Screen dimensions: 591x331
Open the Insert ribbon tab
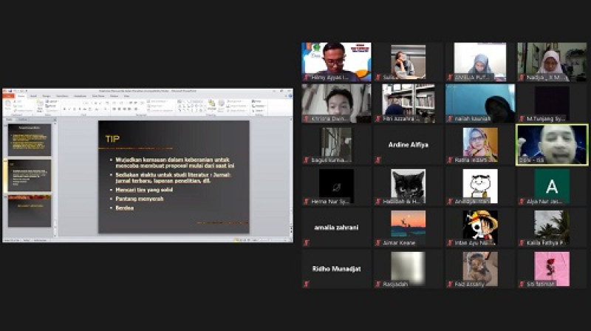tap(33, 95)
